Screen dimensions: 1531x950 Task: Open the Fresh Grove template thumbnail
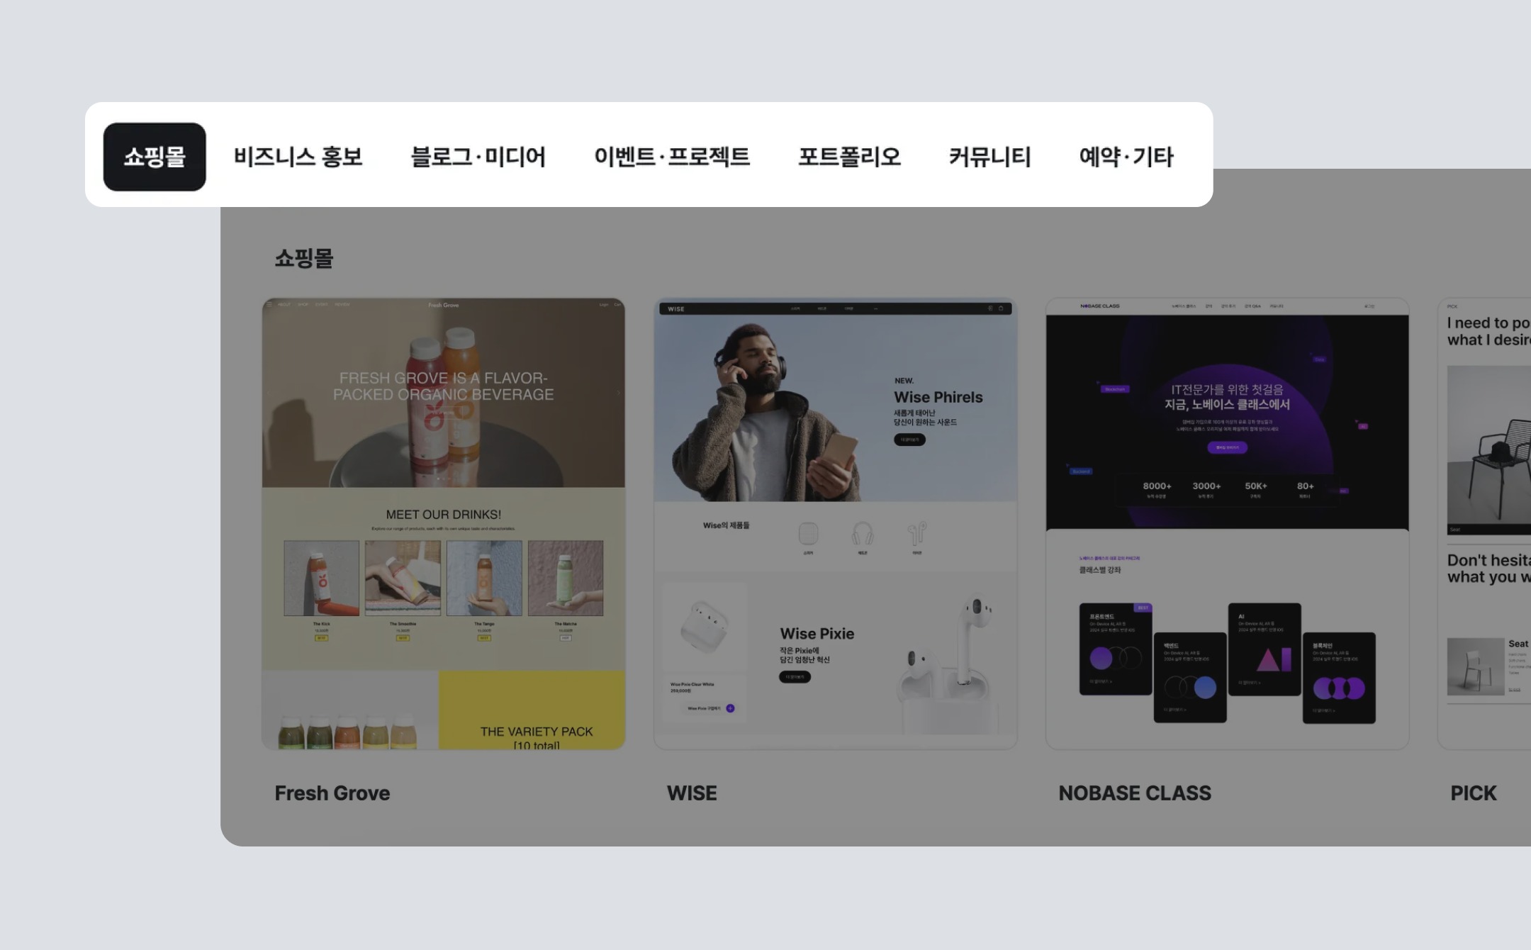point(444,524)
